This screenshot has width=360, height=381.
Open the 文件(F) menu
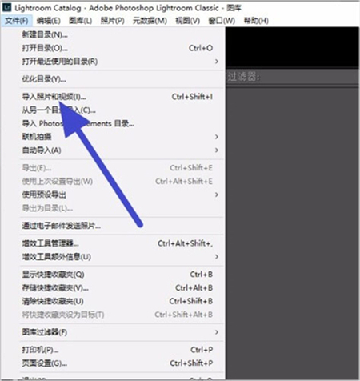click(17, 21)
